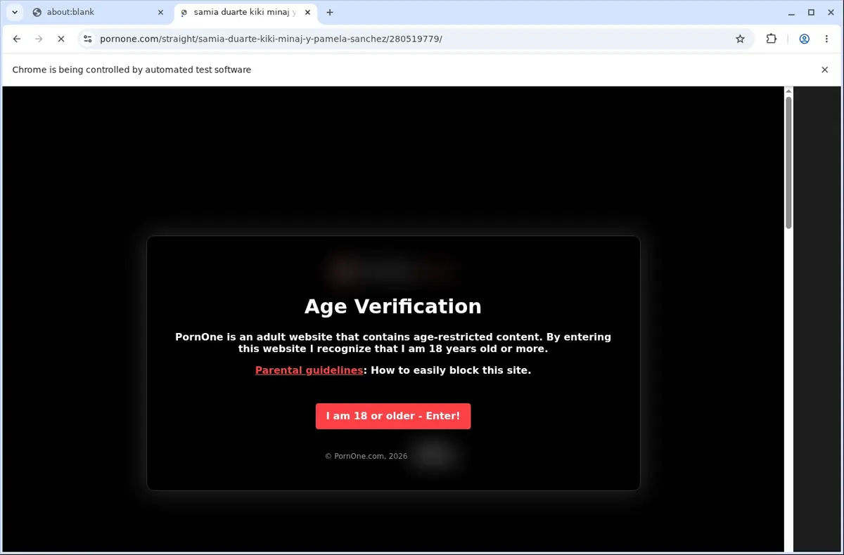The height and width of the screenshot is (555, 844).
Task: Open the Chrome profile icon
Action: click(804, 39)
